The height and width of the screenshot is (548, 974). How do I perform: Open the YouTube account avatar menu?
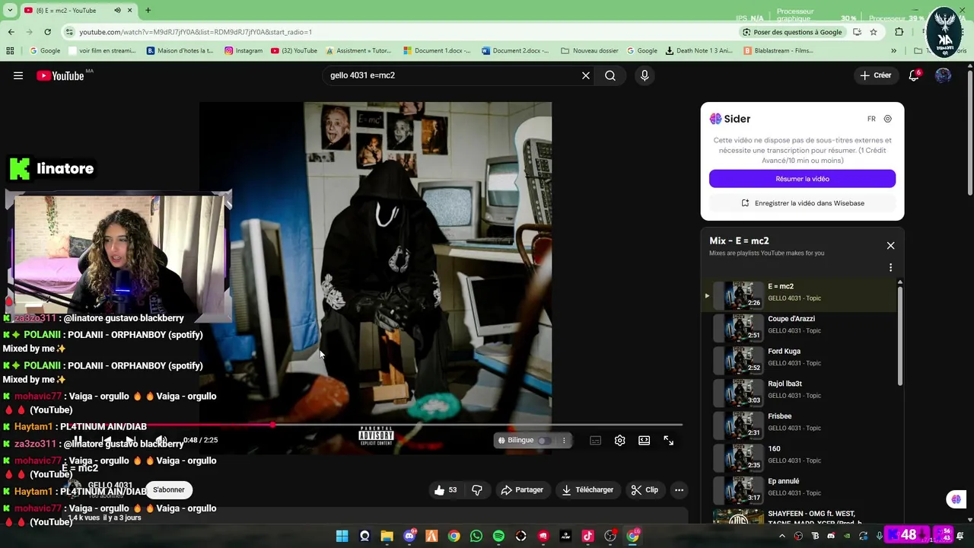click(943, 75)
